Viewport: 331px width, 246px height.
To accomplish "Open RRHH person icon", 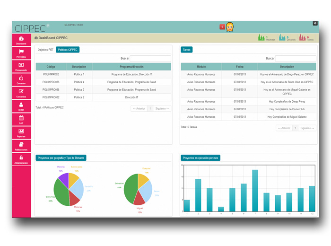I will click(21, 105).
